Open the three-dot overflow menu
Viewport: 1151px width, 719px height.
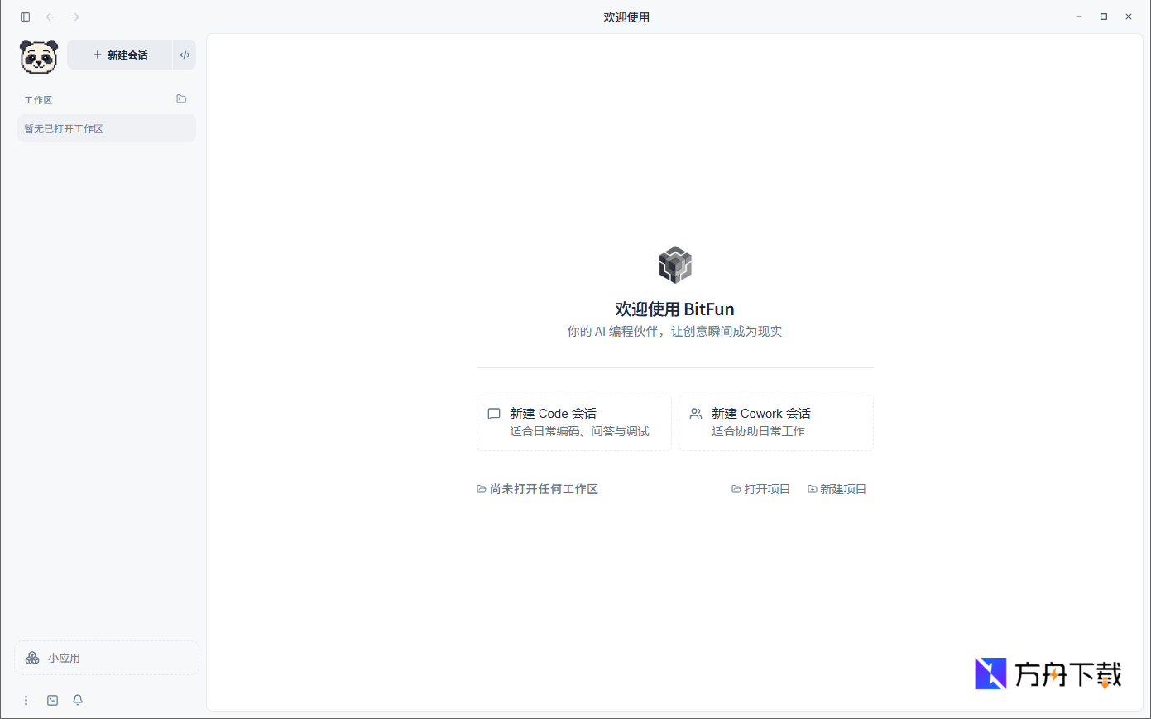coord(26,700)
